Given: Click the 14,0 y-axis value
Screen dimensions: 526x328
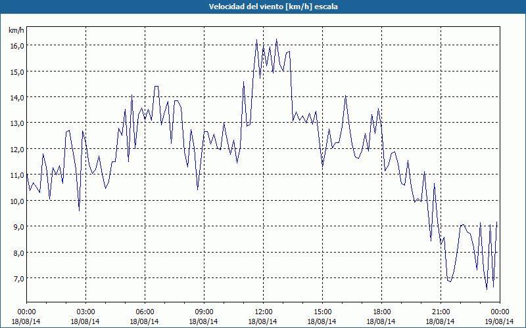Looking at the screenshot, I should point(17,98).
